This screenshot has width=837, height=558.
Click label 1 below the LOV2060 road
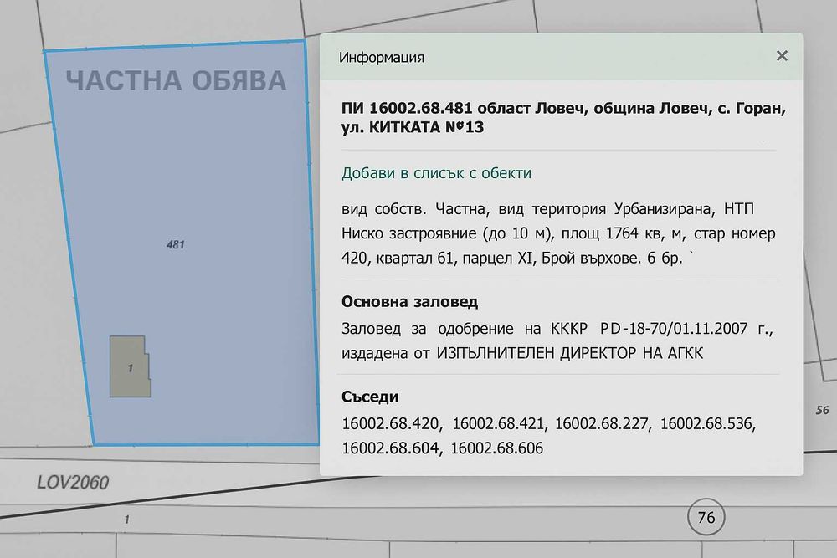coord(126,519)
